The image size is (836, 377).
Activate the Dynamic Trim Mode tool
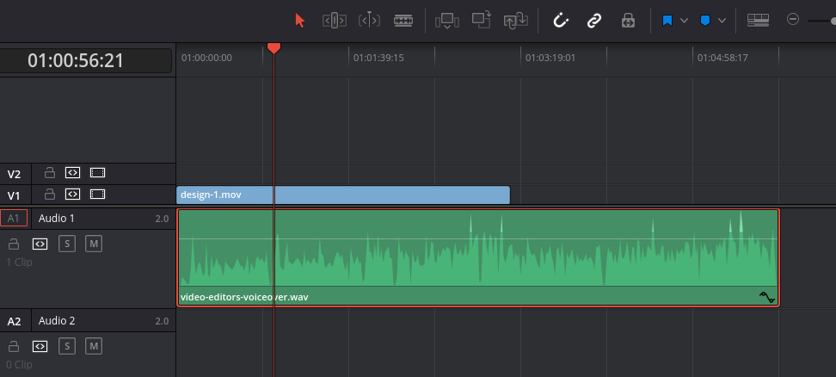pyautogui.click(x=369, y=21)
